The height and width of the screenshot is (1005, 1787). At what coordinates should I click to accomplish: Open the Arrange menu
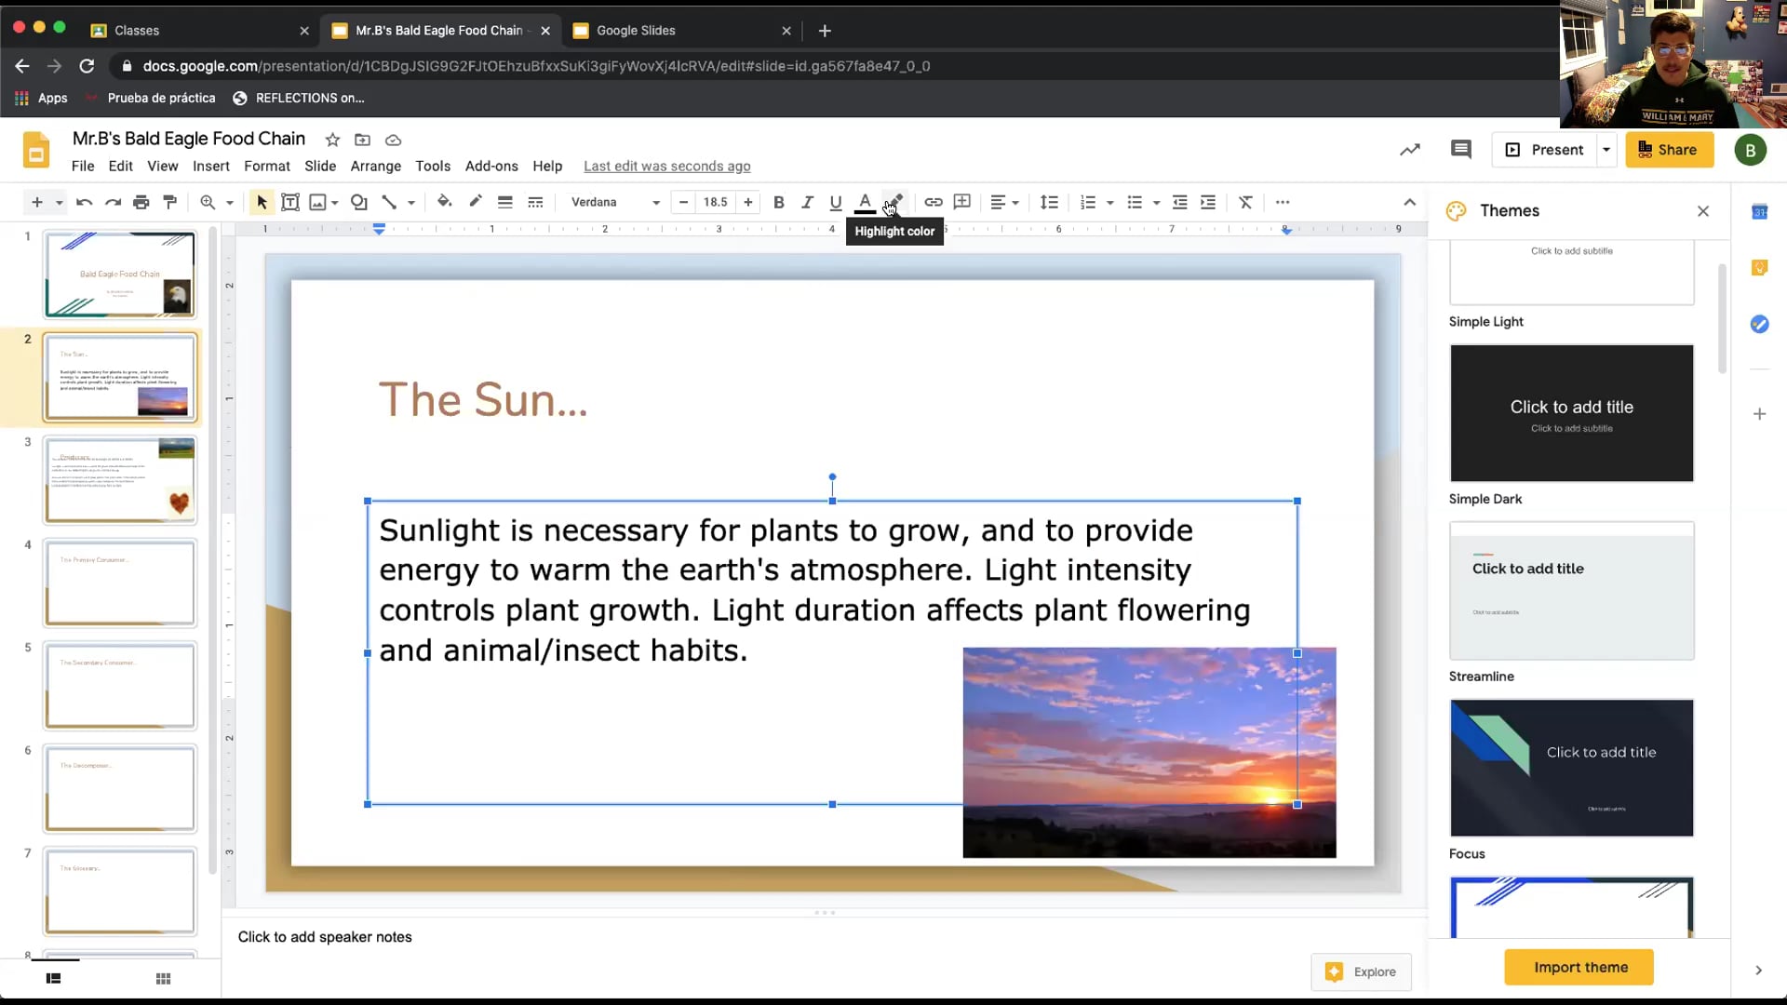(375, 166)
